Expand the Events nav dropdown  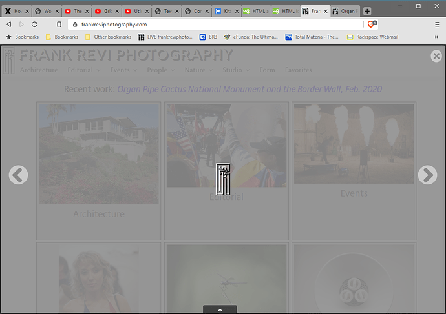[123, 70]
